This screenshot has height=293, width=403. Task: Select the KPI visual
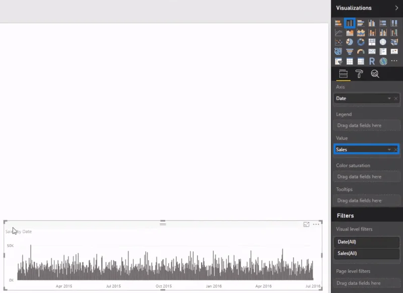(394, 51)
